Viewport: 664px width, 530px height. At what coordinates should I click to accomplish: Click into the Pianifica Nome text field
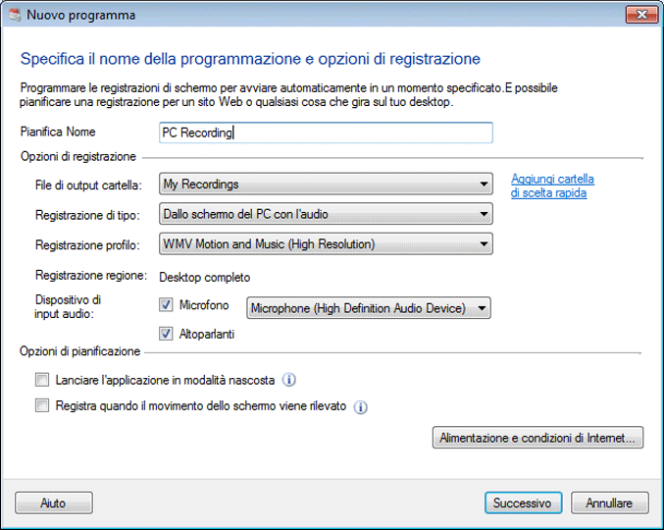click(325, 132)
